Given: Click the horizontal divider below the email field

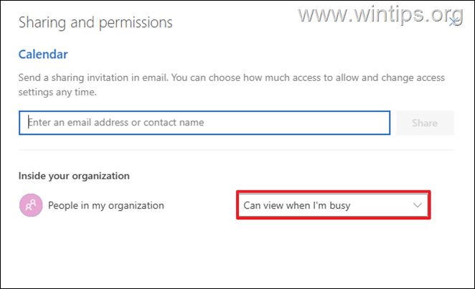Looking at the screenshot, I should (x=236, y=150).
